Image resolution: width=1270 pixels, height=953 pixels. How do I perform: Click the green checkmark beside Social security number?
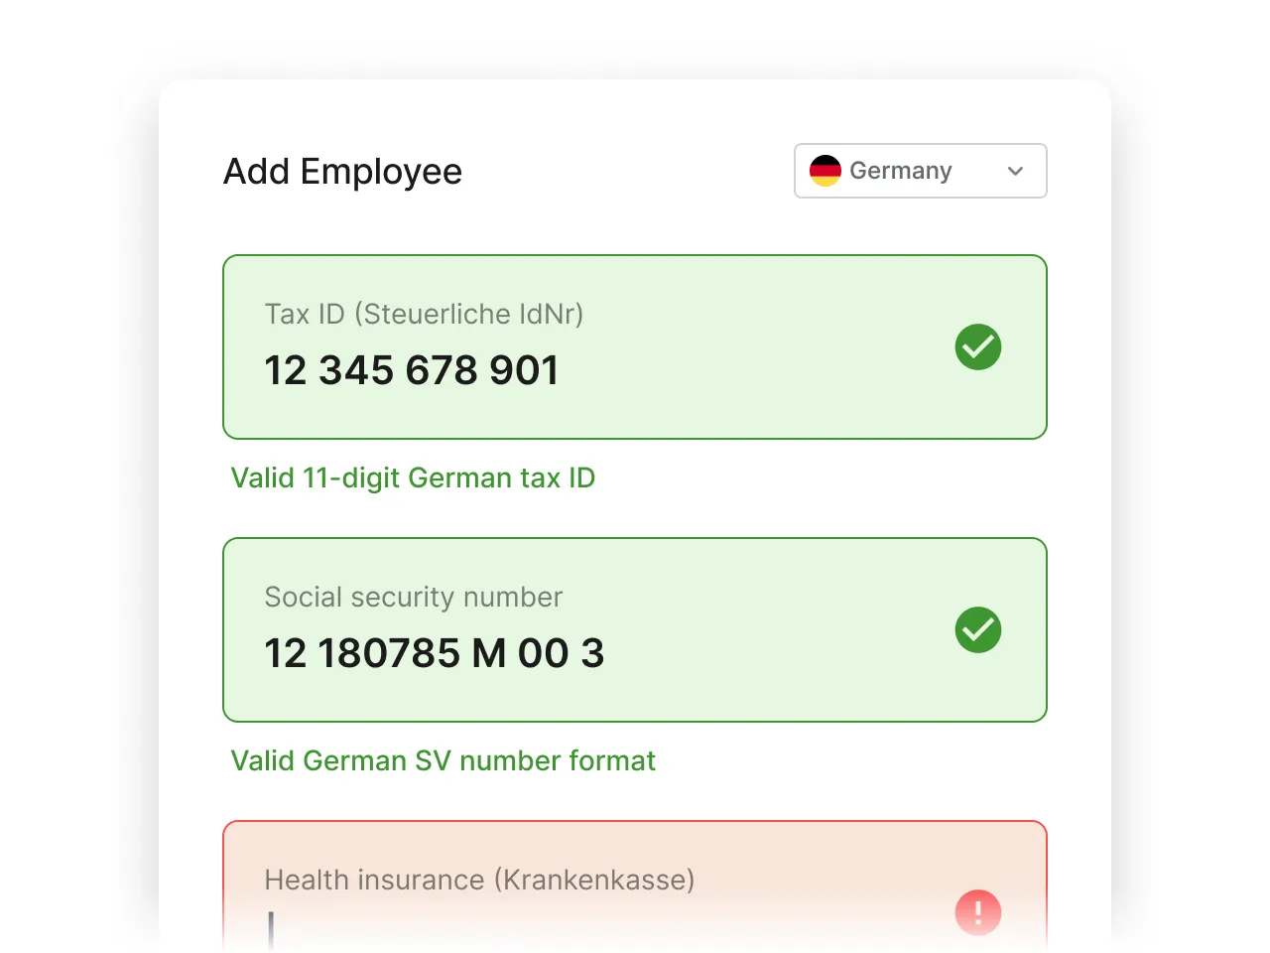(x=978, y=630)
